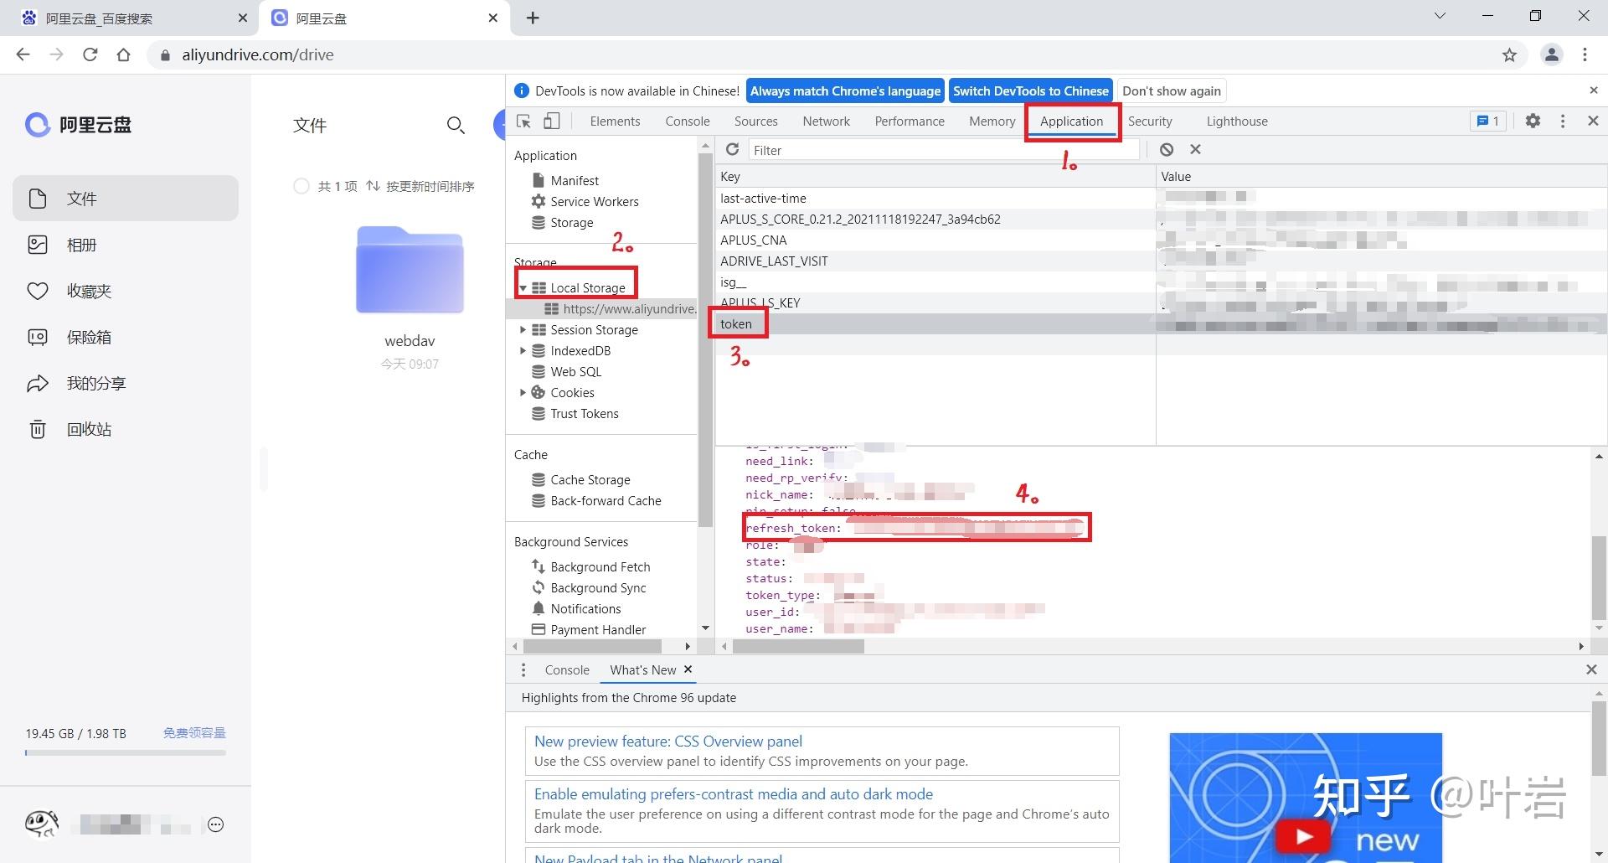The height and width of the screenshot is (863, 1608).
Task: Click Always match Chrome's language button
Action: (845, 91)
